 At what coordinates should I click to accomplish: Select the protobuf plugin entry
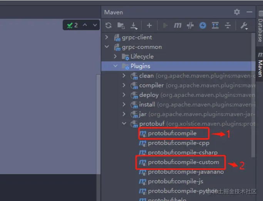pos(178,124)
